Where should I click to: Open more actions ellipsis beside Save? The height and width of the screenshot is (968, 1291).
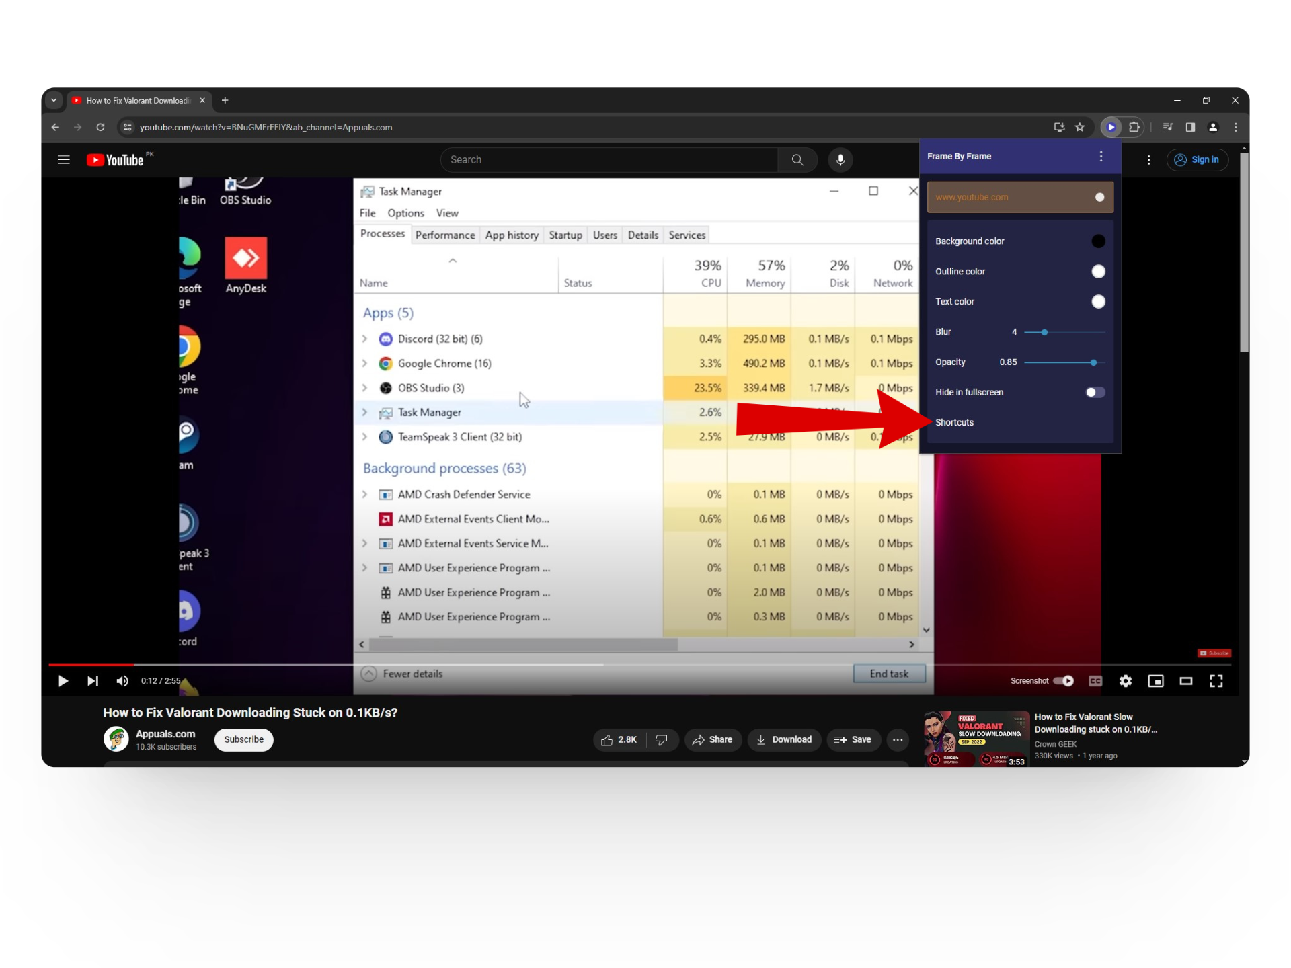(x=898, y=739)
